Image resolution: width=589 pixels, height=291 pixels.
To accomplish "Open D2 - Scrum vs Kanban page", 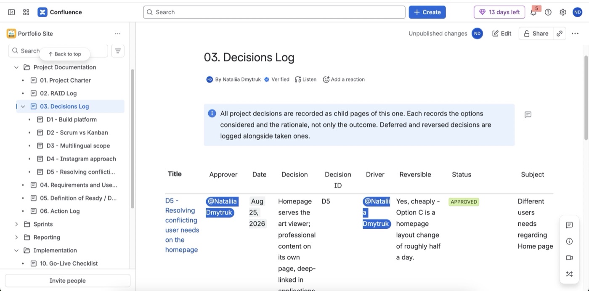I will pyautogui.click(x=77, y=132).
